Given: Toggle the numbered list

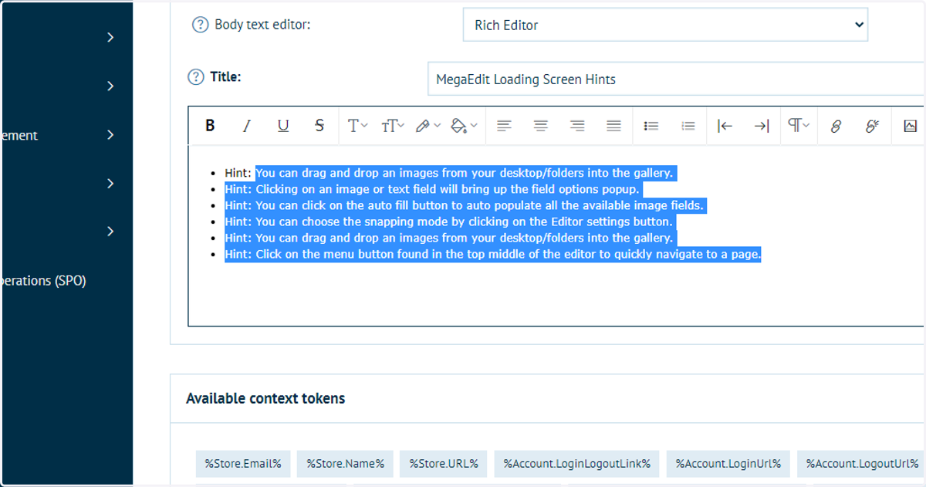Looking at the screenshot, I should [x=688, y=126].
